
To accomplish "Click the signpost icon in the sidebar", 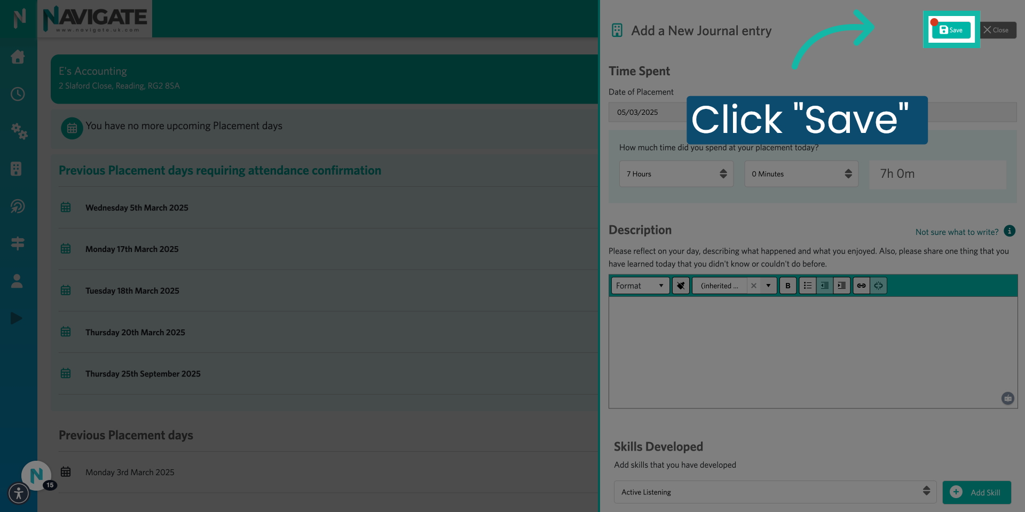I will coord(18,244).
